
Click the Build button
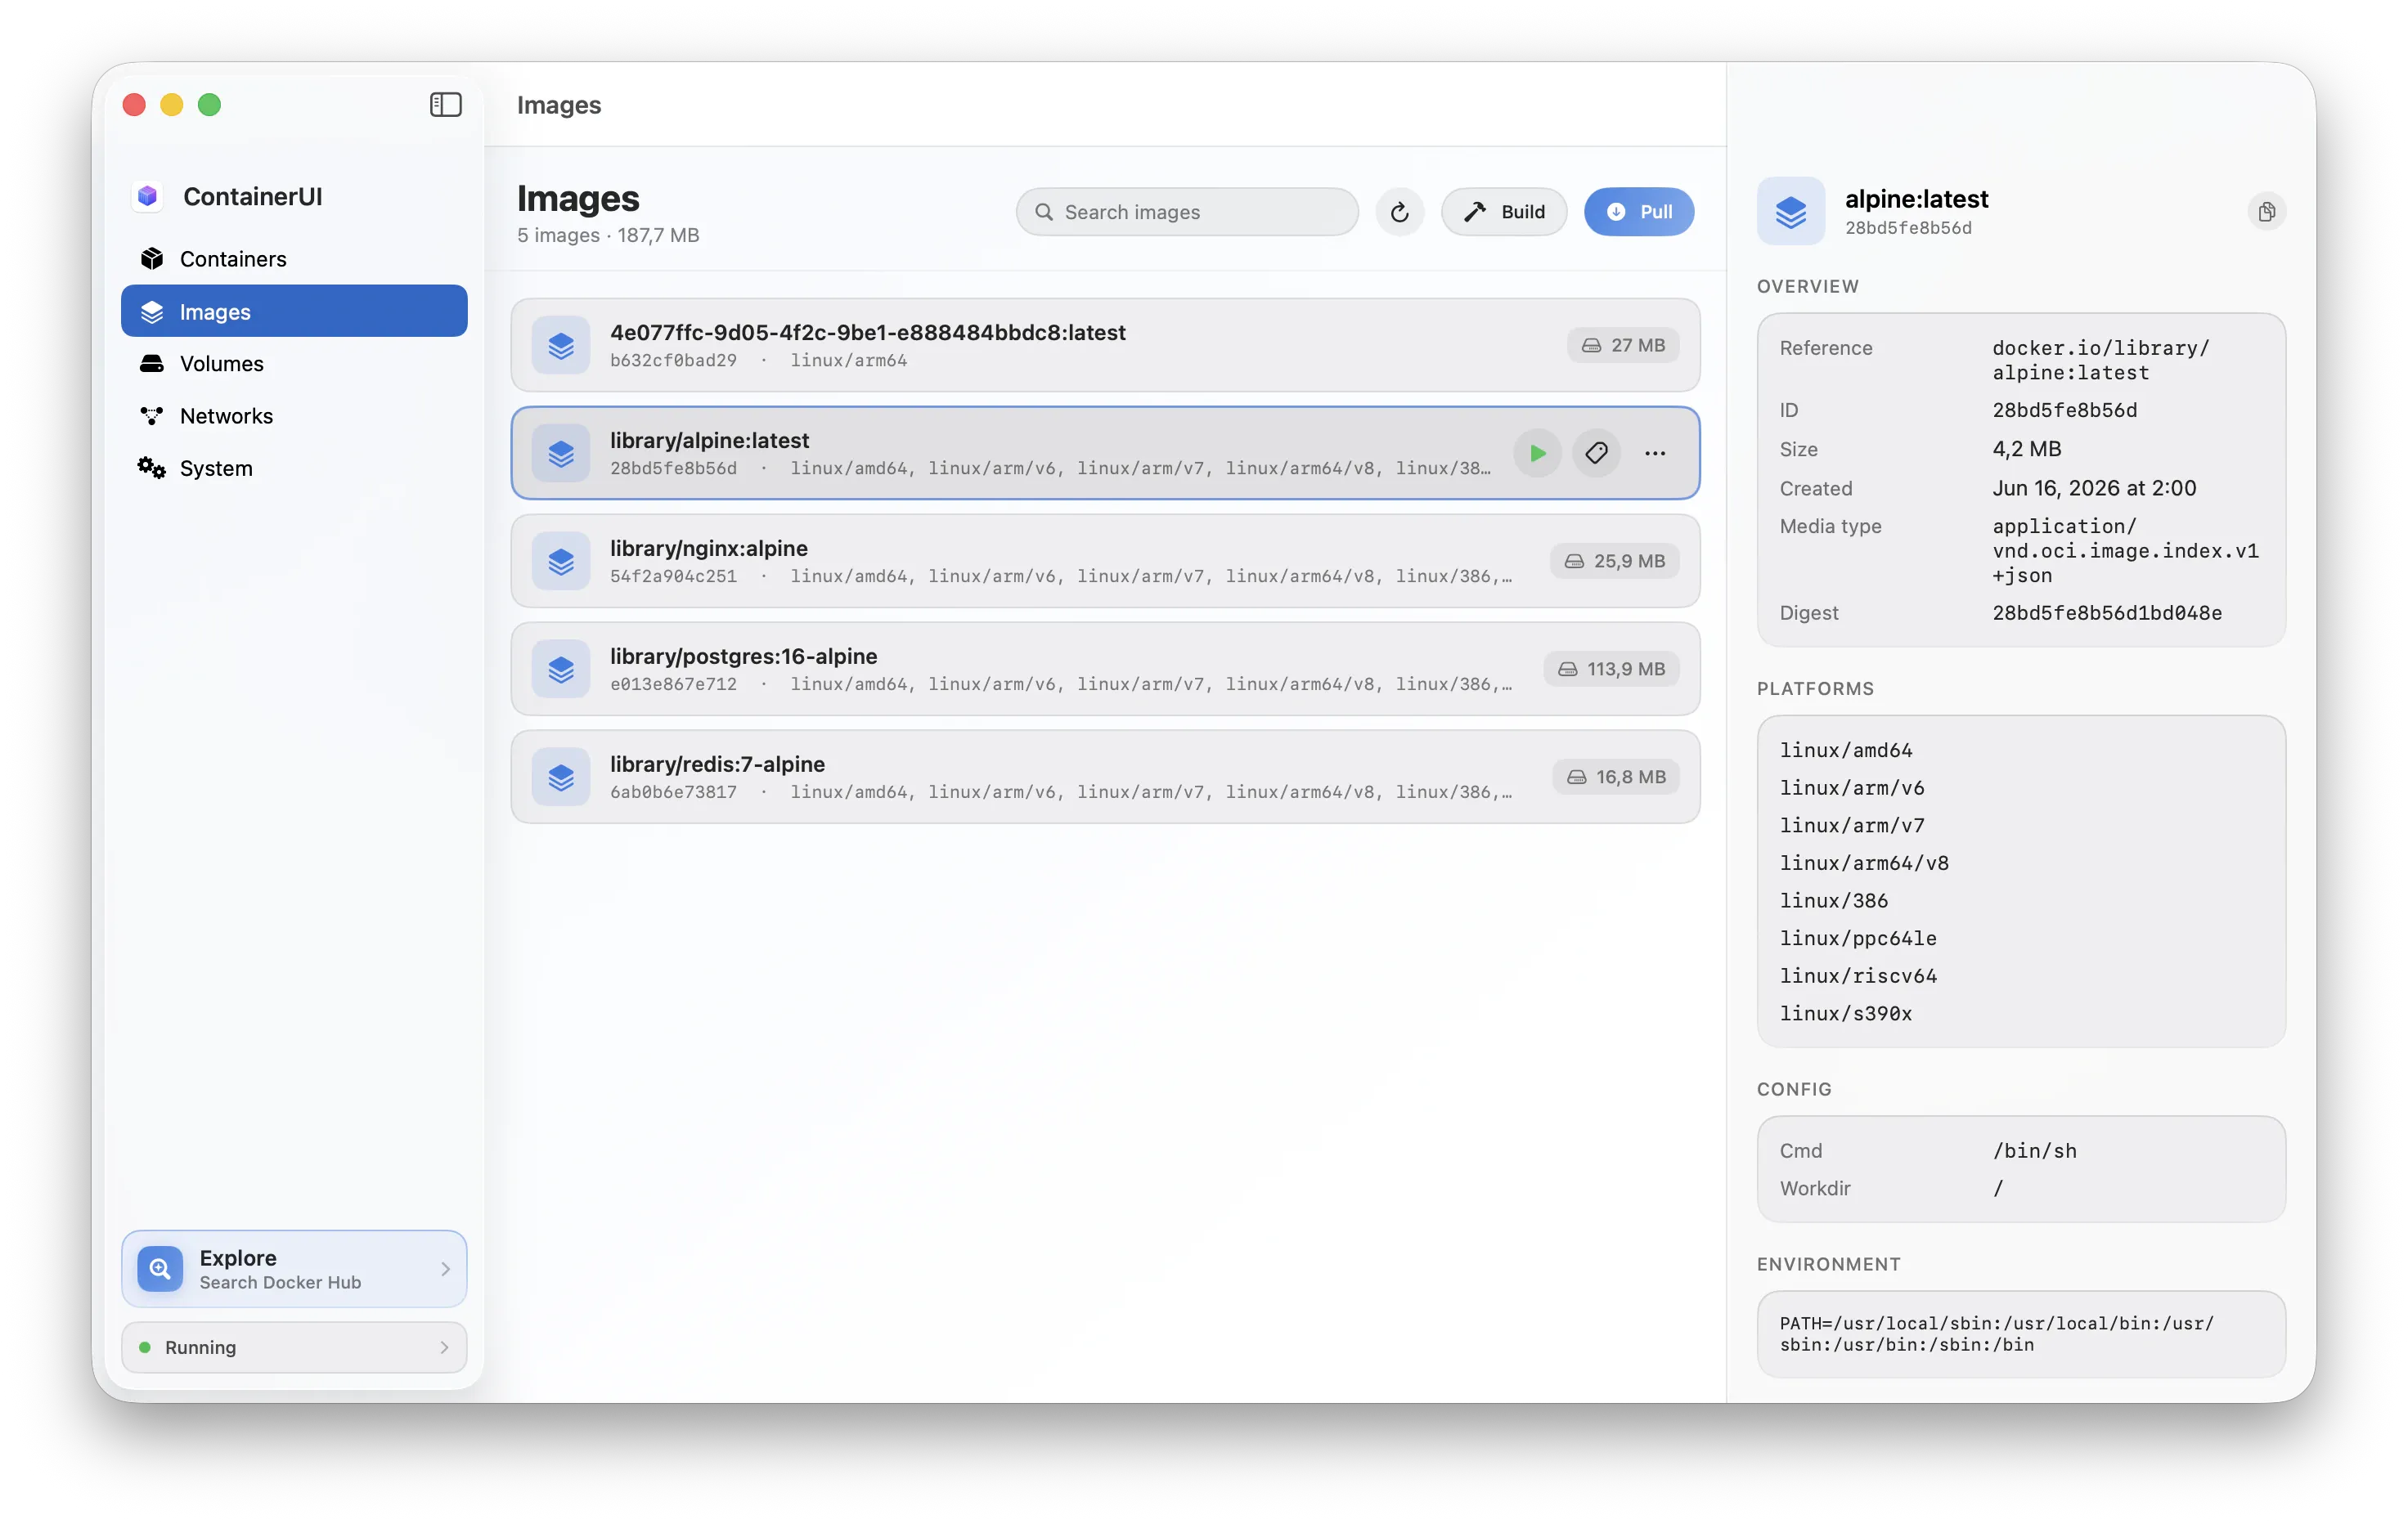click(1503, 212)
